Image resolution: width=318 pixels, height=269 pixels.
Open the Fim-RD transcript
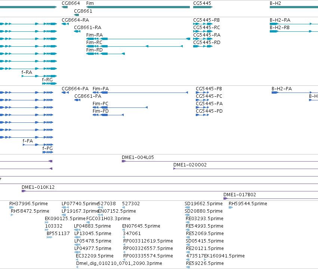coord(105,54)
